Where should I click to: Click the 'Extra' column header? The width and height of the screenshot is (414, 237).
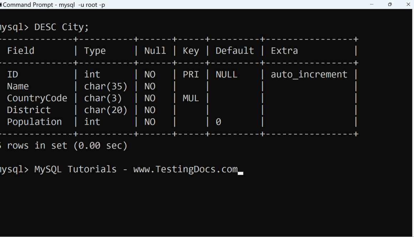tap(284, 51)
